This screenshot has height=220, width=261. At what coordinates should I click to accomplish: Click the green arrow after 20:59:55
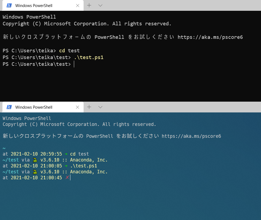pos(66,154)
